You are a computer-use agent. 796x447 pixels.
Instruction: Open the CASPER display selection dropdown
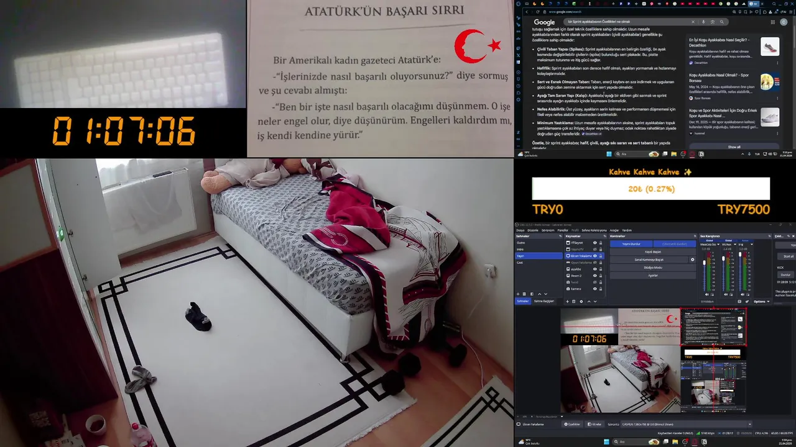(x=687, y=424)
